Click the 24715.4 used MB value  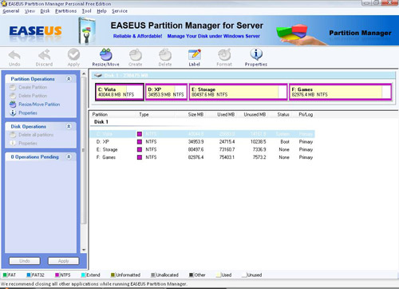tap(227, 142)
